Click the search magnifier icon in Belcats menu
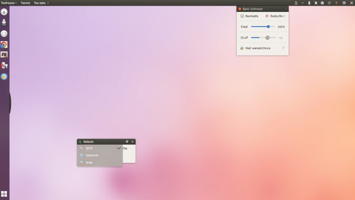This screenshot has height=200, width=355. click(x=81, y=148)
